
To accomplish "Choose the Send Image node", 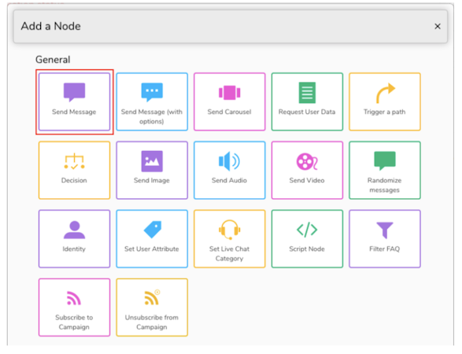I will (x=152, y=170).
